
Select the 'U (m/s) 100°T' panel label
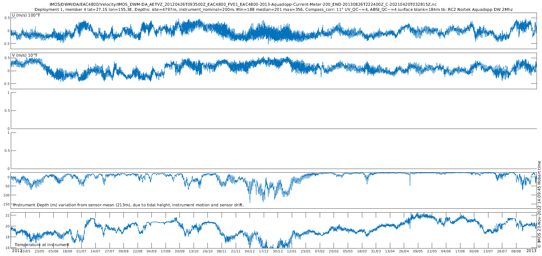26,15
